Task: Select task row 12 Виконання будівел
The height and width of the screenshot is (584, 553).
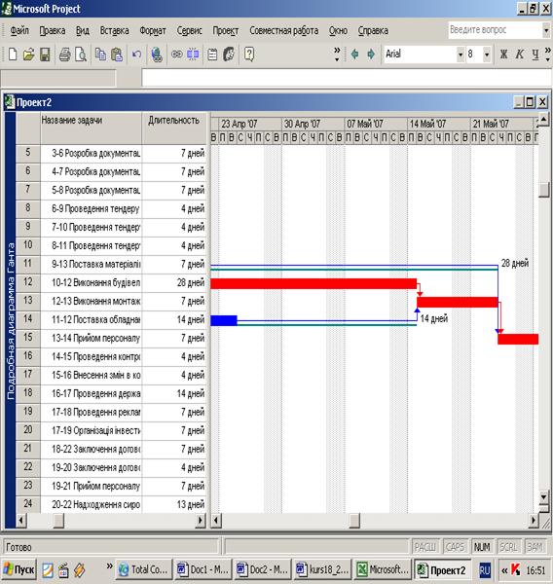Action: (111, 282)
